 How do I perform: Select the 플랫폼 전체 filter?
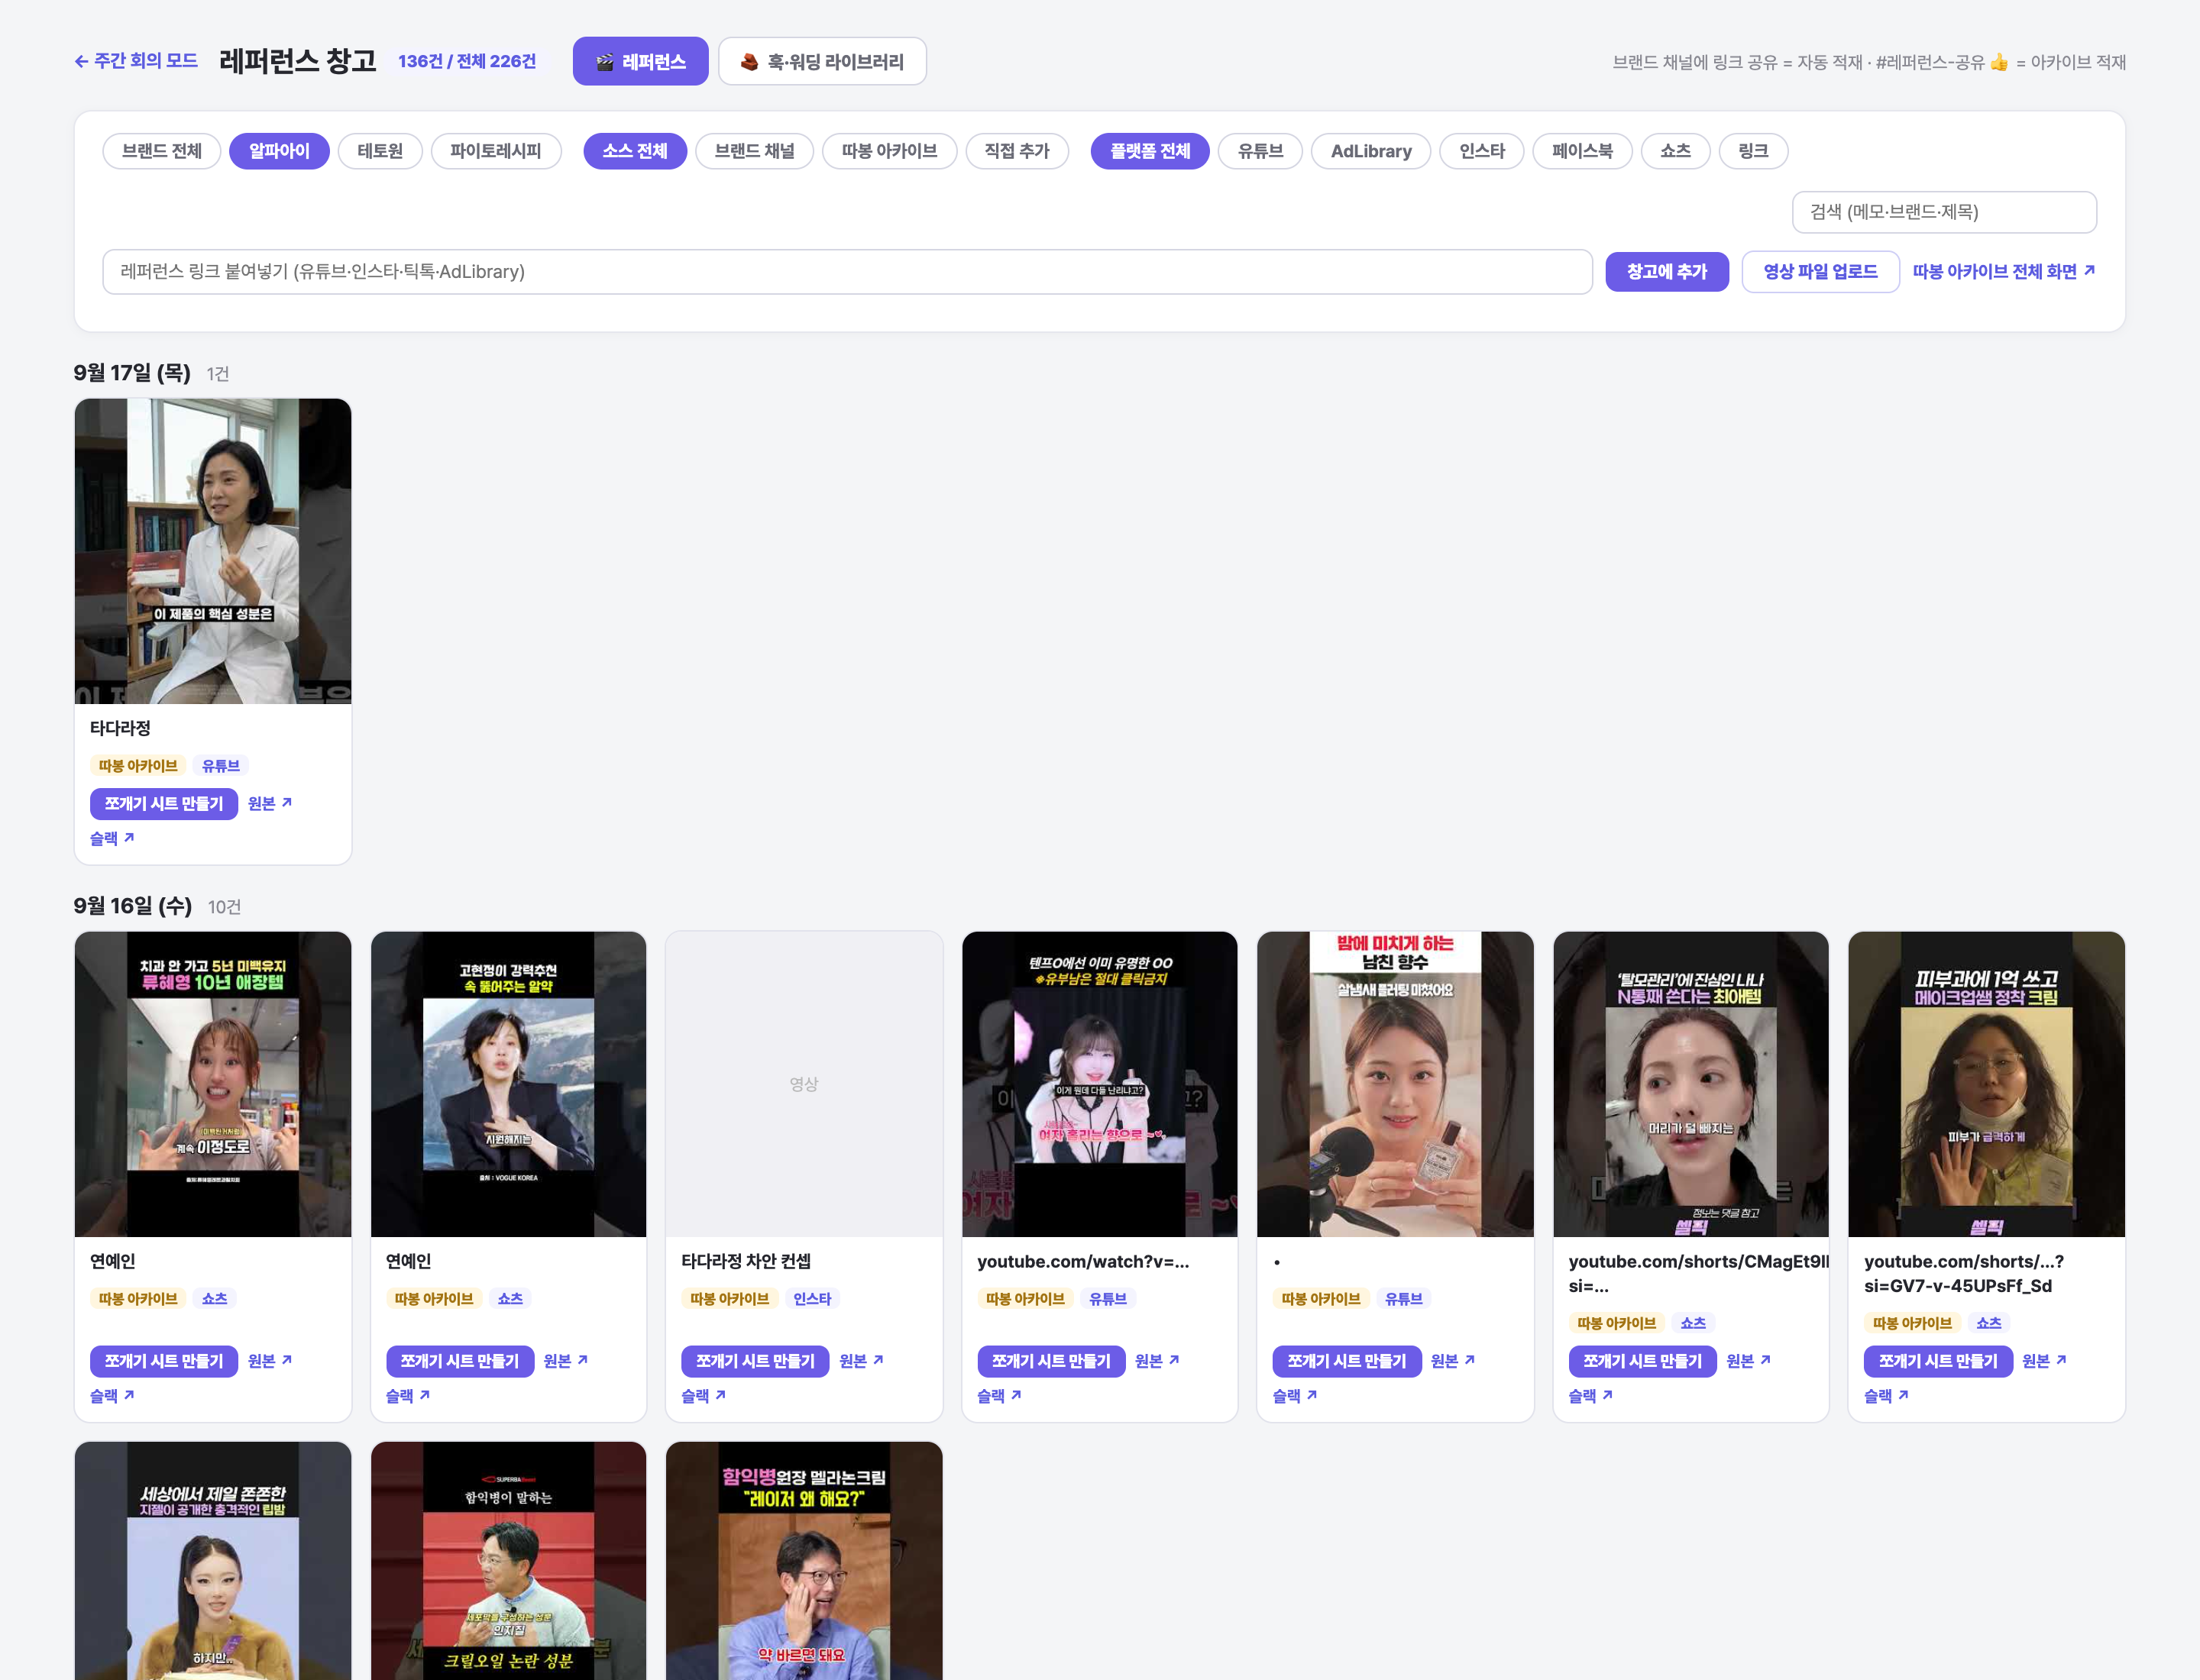(x=1150, y=151)
